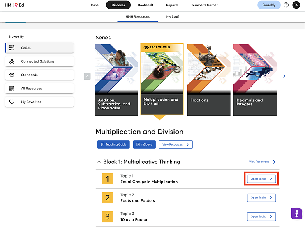Select Addition, Subtraction, and Place Value series
Image resolution: width=305 pixels, height=230 pixels.
pos(116,80)
